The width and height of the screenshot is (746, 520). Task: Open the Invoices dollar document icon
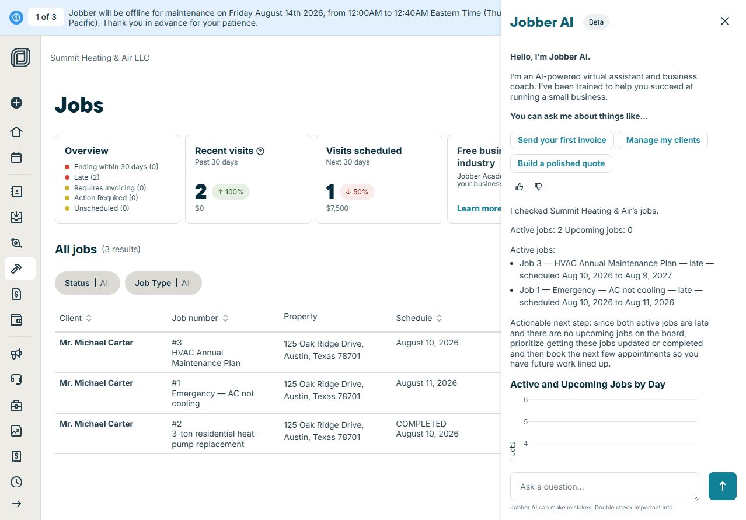click(16, 294)
